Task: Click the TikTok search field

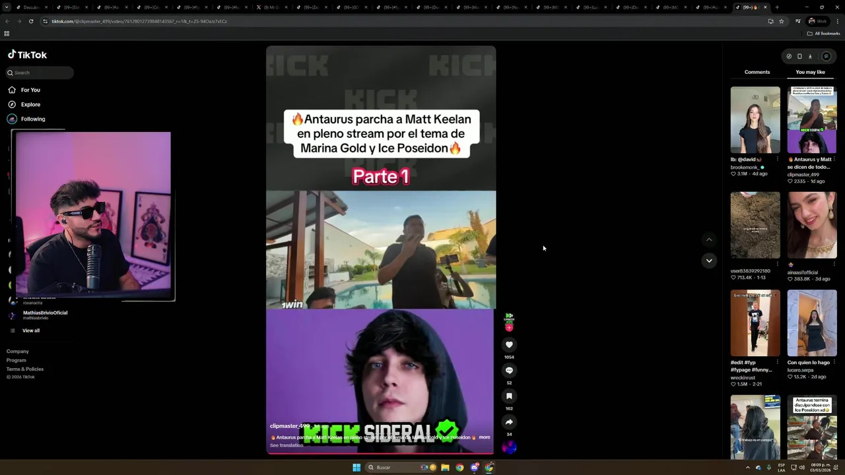Action: (40, 73)
